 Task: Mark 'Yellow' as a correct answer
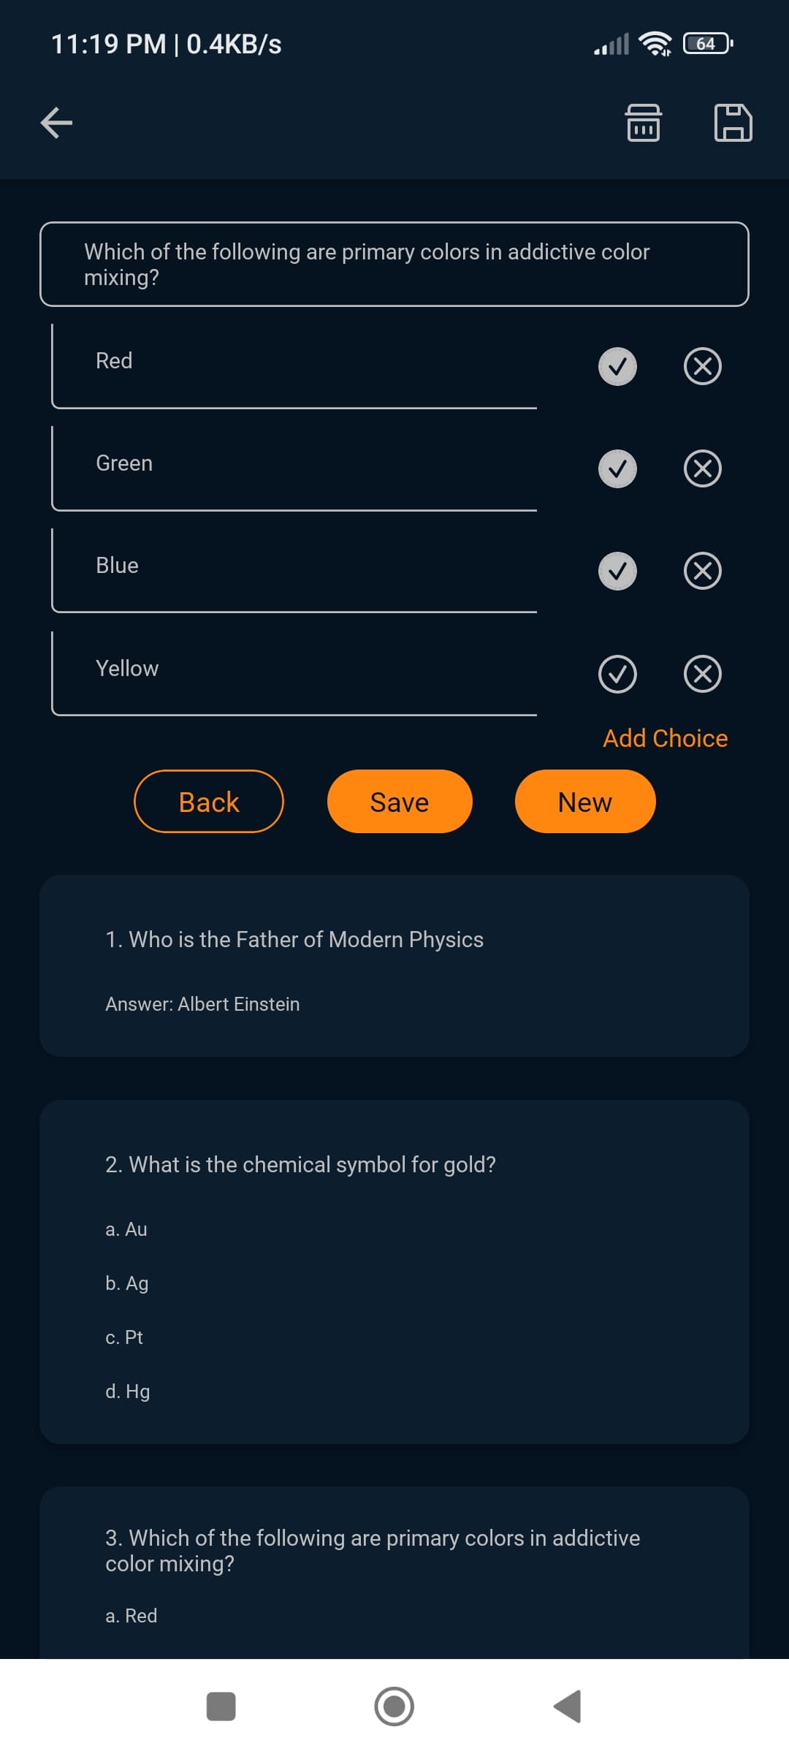click(x=617, y=674)
